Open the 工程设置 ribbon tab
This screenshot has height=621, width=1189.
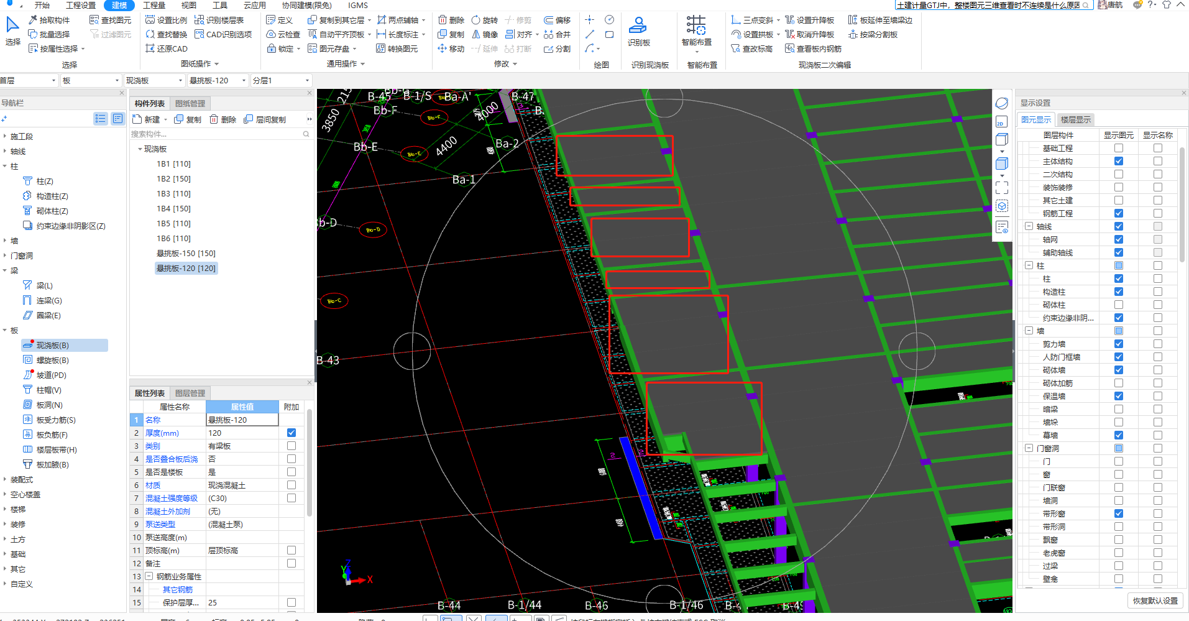(x=81, y=5)
